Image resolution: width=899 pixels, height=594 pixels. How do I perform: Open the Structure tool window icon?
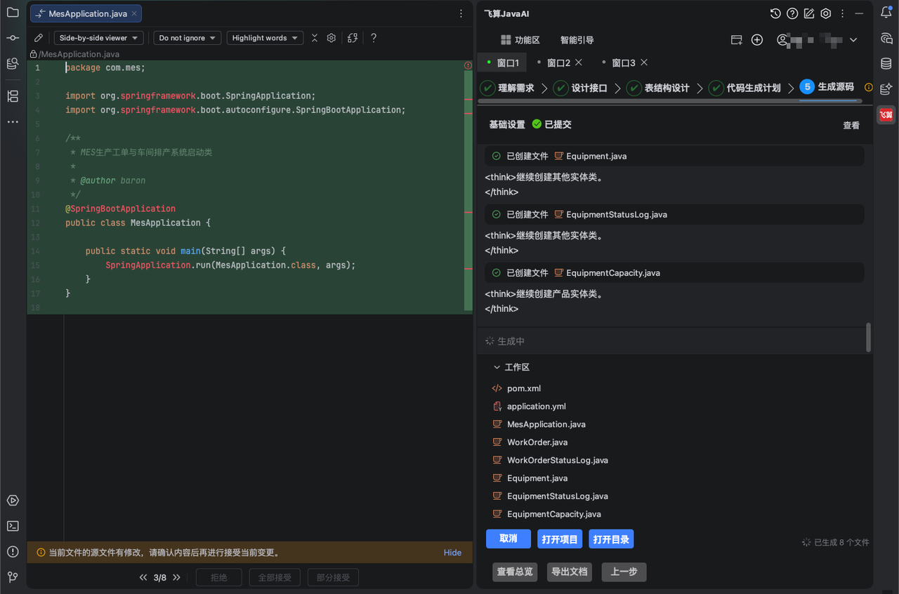[13, 96]
